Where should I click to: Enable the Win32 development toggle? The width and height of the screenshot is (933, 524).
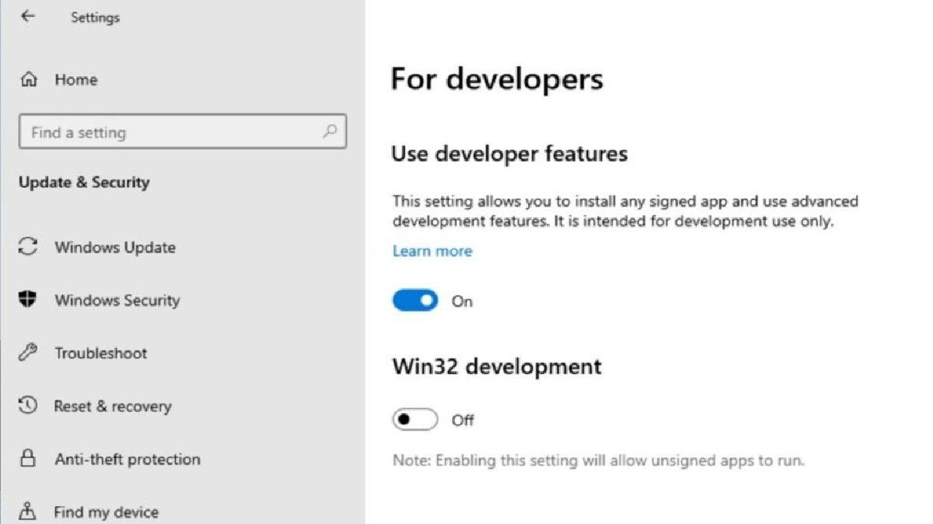click(x=415, y=418)
